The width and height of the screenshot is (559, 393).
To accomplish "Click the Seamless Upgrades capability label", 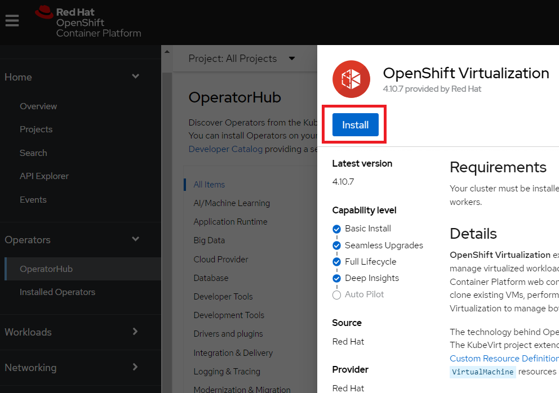I will click(384, 245).
